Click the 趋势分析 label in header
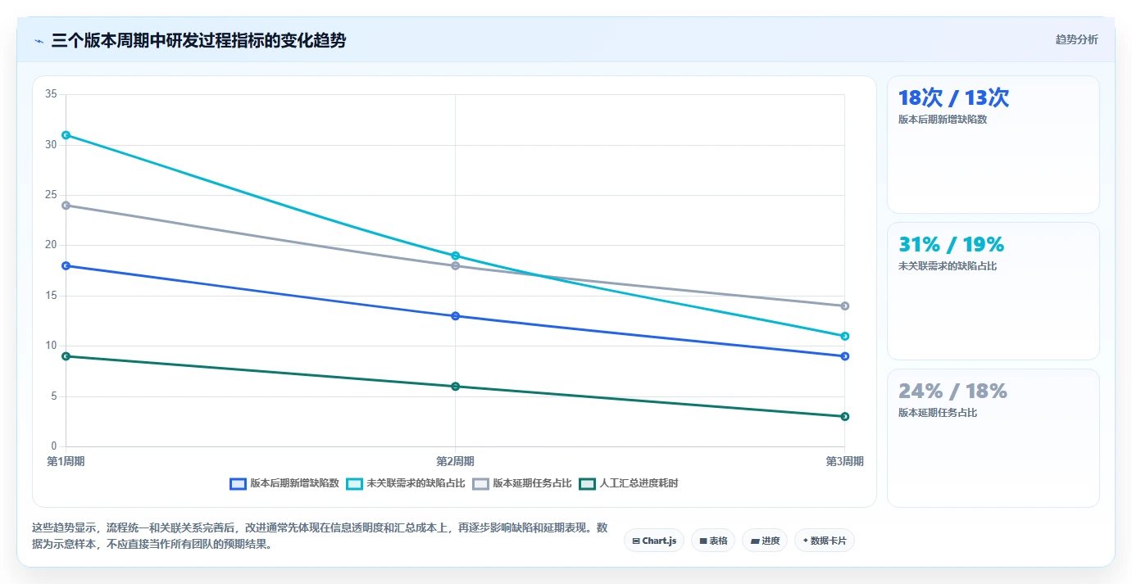The width and height of the screenshot is (1132, 584). [1077, 39]
